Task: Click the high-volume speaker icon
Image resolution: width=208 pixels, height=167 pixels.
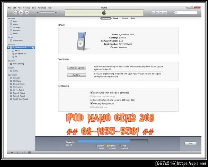Action: [56, 12]
